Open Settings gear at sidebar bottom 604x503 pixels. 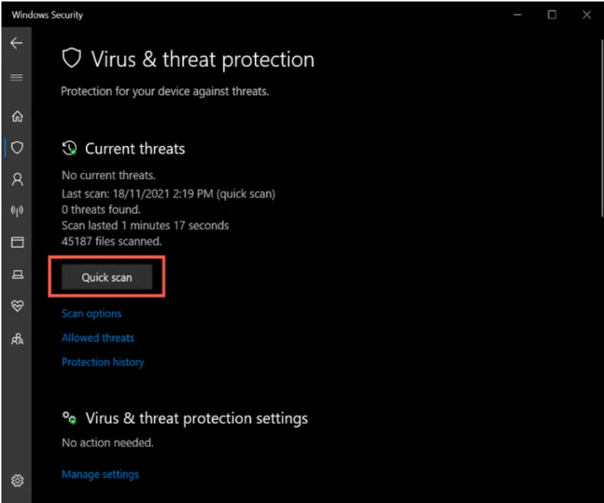click(18, 481)
